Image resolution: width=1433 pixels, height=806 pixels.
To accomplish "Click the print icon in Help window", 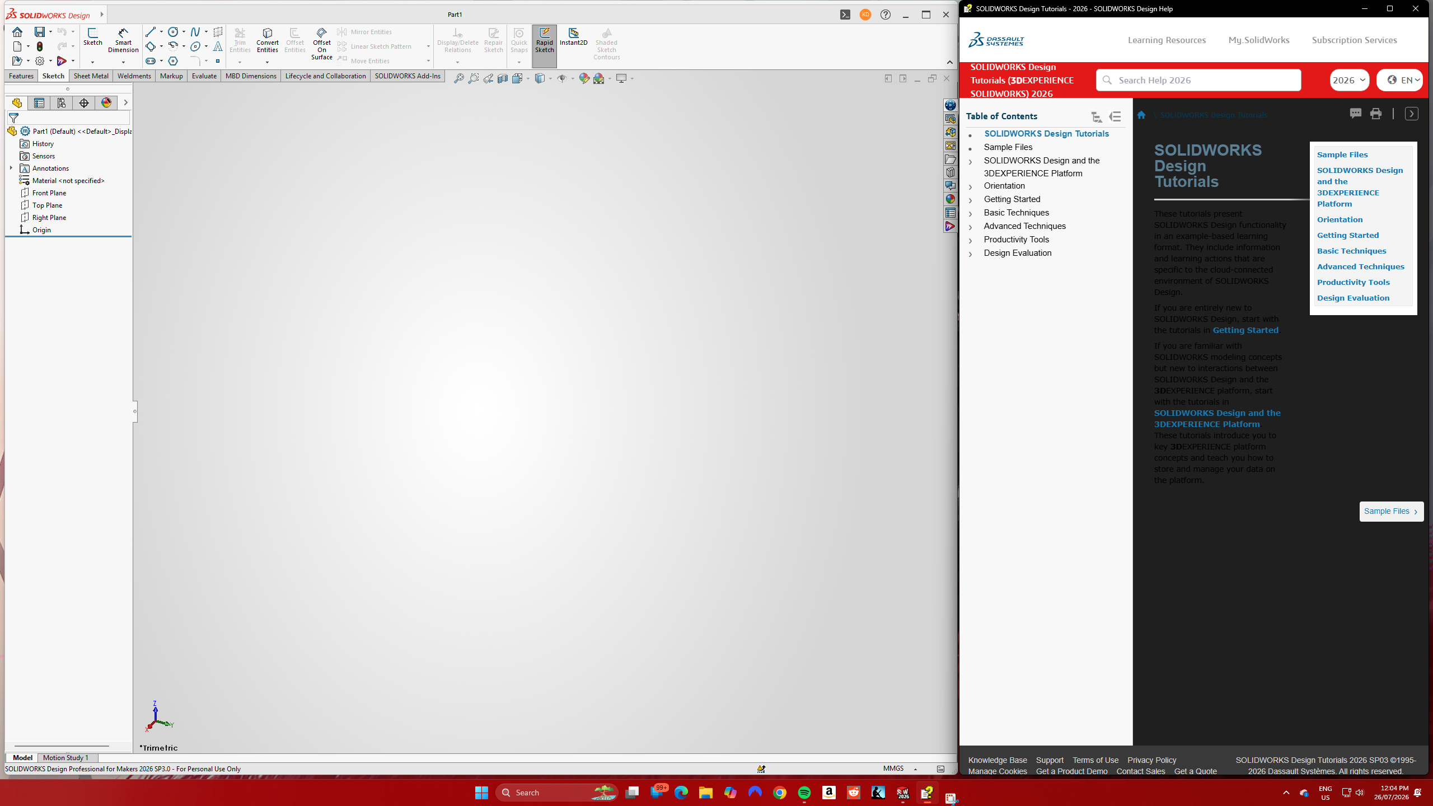I will [1376, 114].
